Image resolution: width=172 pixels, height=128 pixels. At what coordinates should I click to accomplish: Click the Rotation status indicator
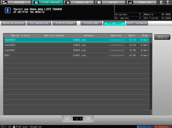(145, 127)
